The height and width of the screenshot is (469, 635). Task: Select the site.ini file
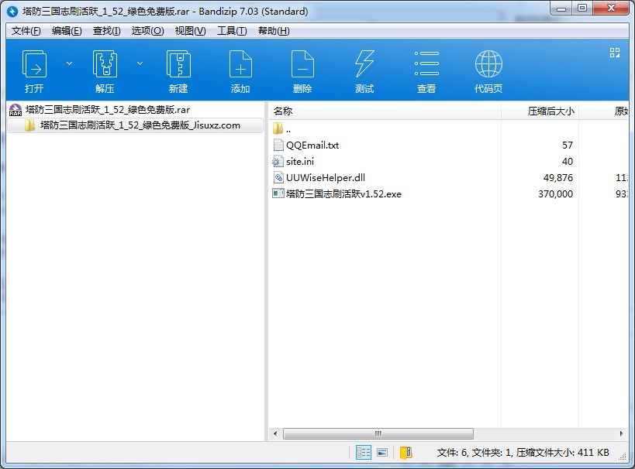[300, 161]
